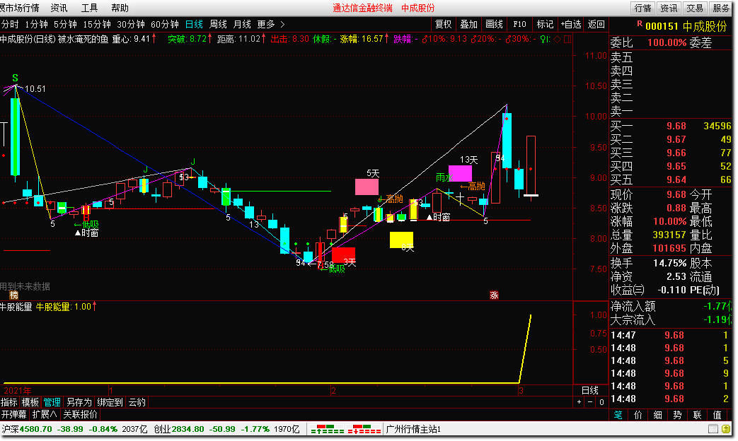Click the 服务 service button

pyautogui.click(x=720, y=8)
